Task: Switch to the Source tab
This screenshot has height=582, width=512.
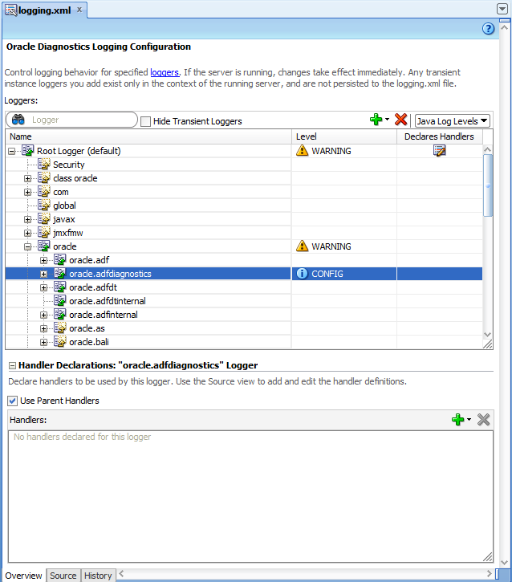Action: [63, 576]
